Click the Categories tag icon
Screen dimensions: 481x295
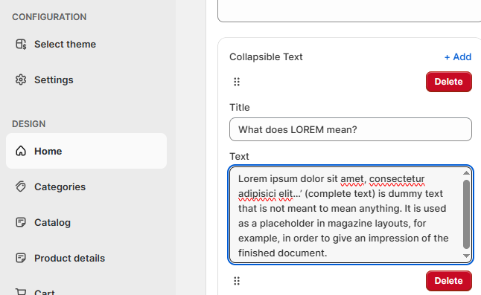point(21,187)
